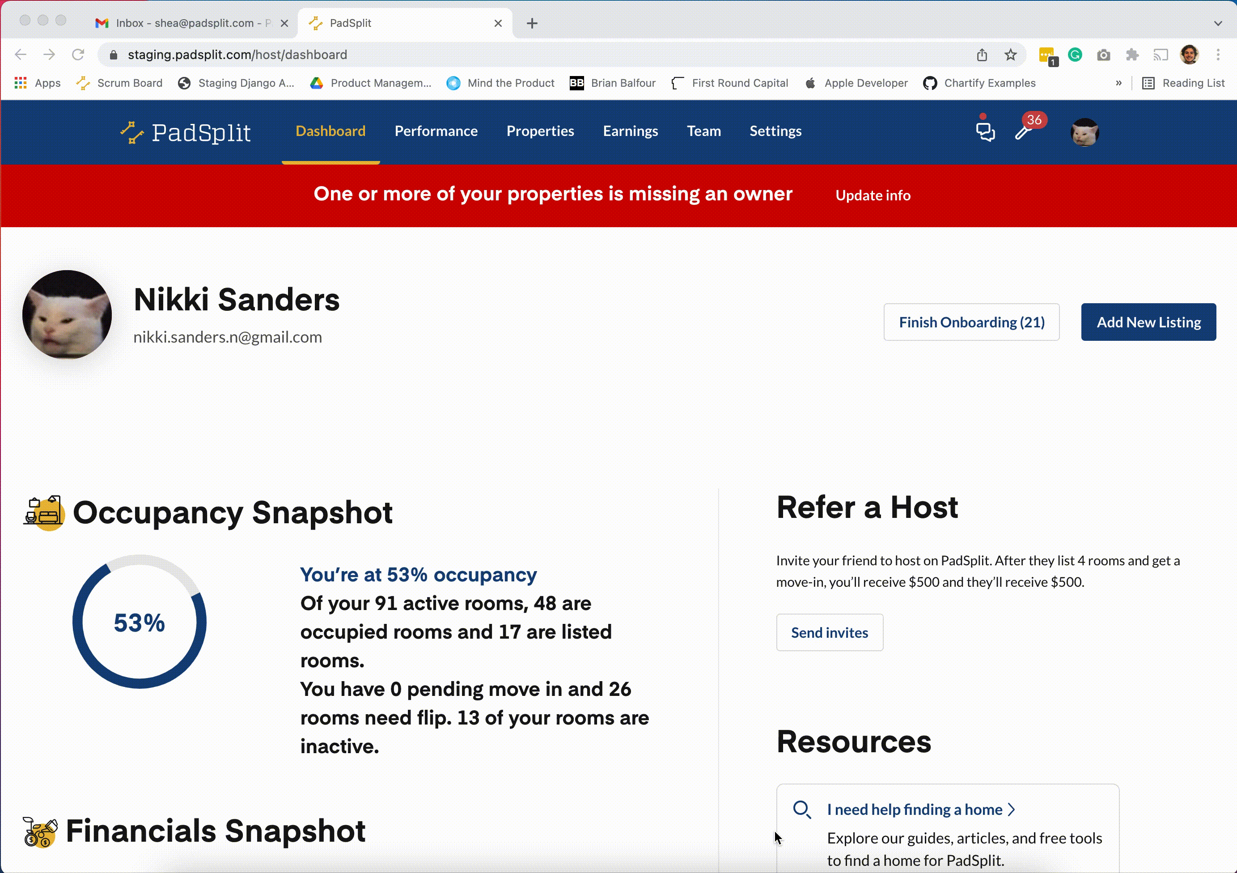Click the Update info link in alert banner
This screenshot has height=873, width=1237.
(873, 195)
